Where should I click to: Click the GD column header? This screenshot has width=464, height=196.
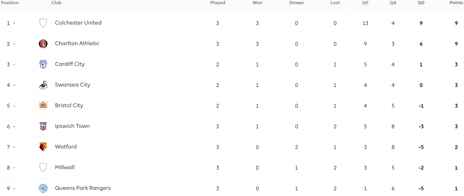[421, 3]
